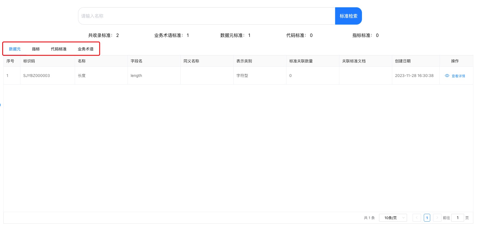Select the SJYBZ000003 identifier cell
482x244 pixels.
pos(48,76)
